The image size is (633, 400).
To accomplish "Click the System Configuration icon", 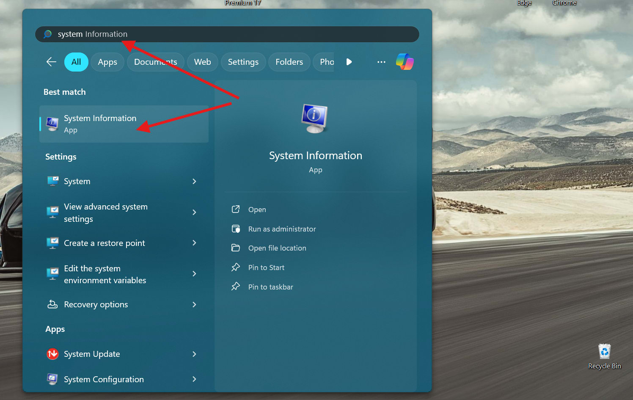I will pos(52,379).
